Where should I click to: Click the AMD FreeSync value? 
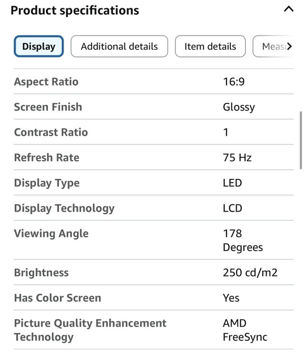click(245, 330)
